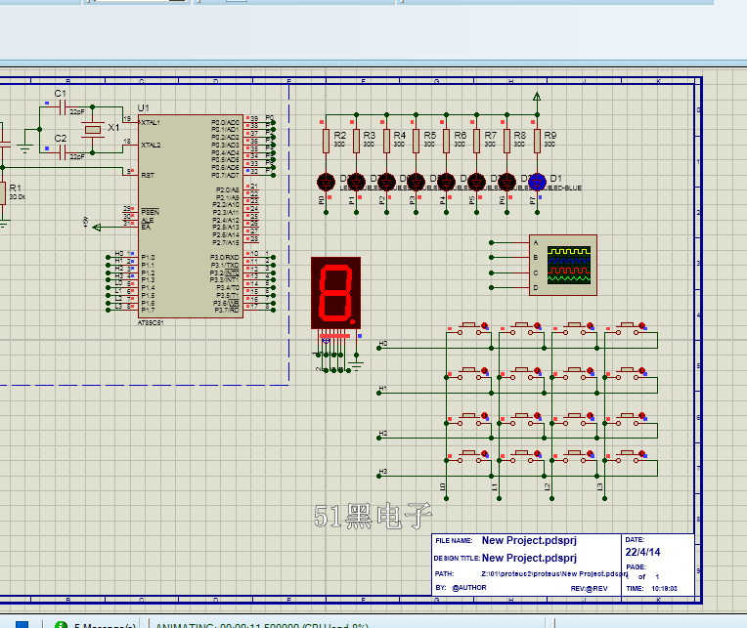Click the H3 row terminal label
The width and height of the screenshot is (747, 628).
coord(383,471)
